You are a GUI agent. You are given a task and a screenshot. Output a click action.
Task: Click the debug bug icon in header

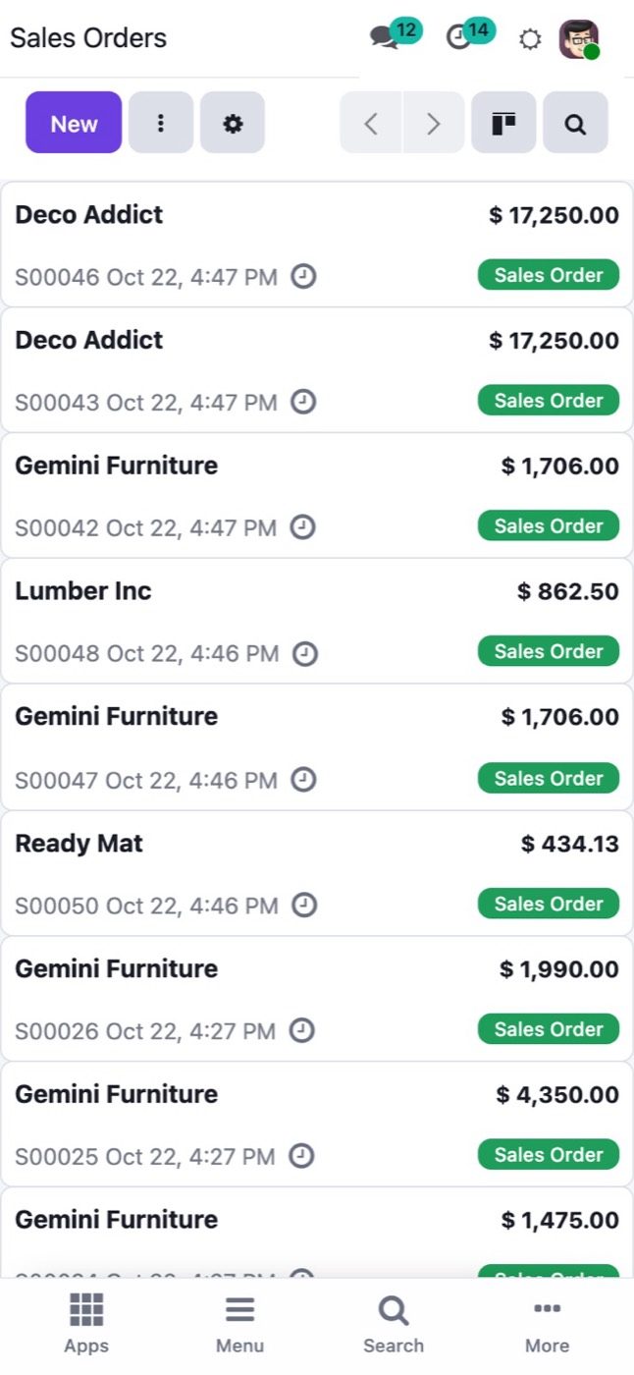click(x=530, y=39)
